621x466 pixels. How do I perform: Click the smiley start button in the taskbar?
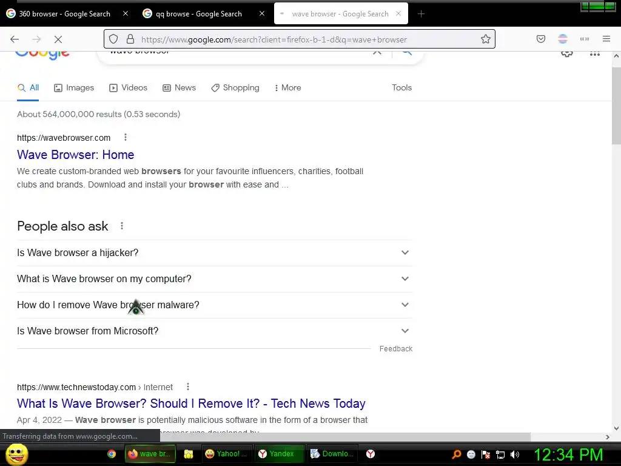click(x=16, y=454)
